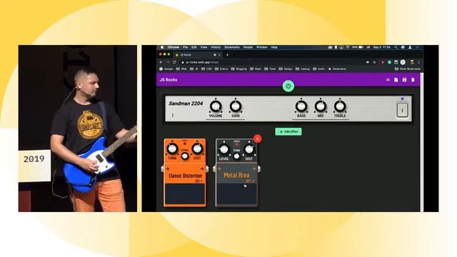The image size is (457, 257).
Task: Open the Design bookmarks folder
Action: point(286,69)
